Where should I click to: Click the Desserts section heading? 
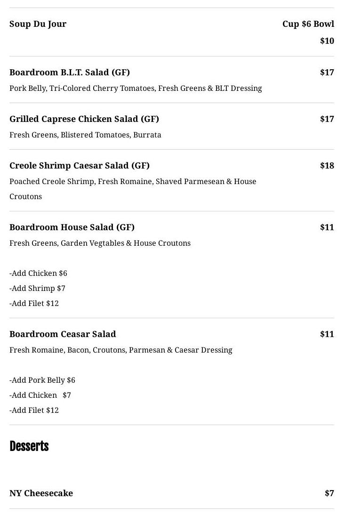(29, 446)
